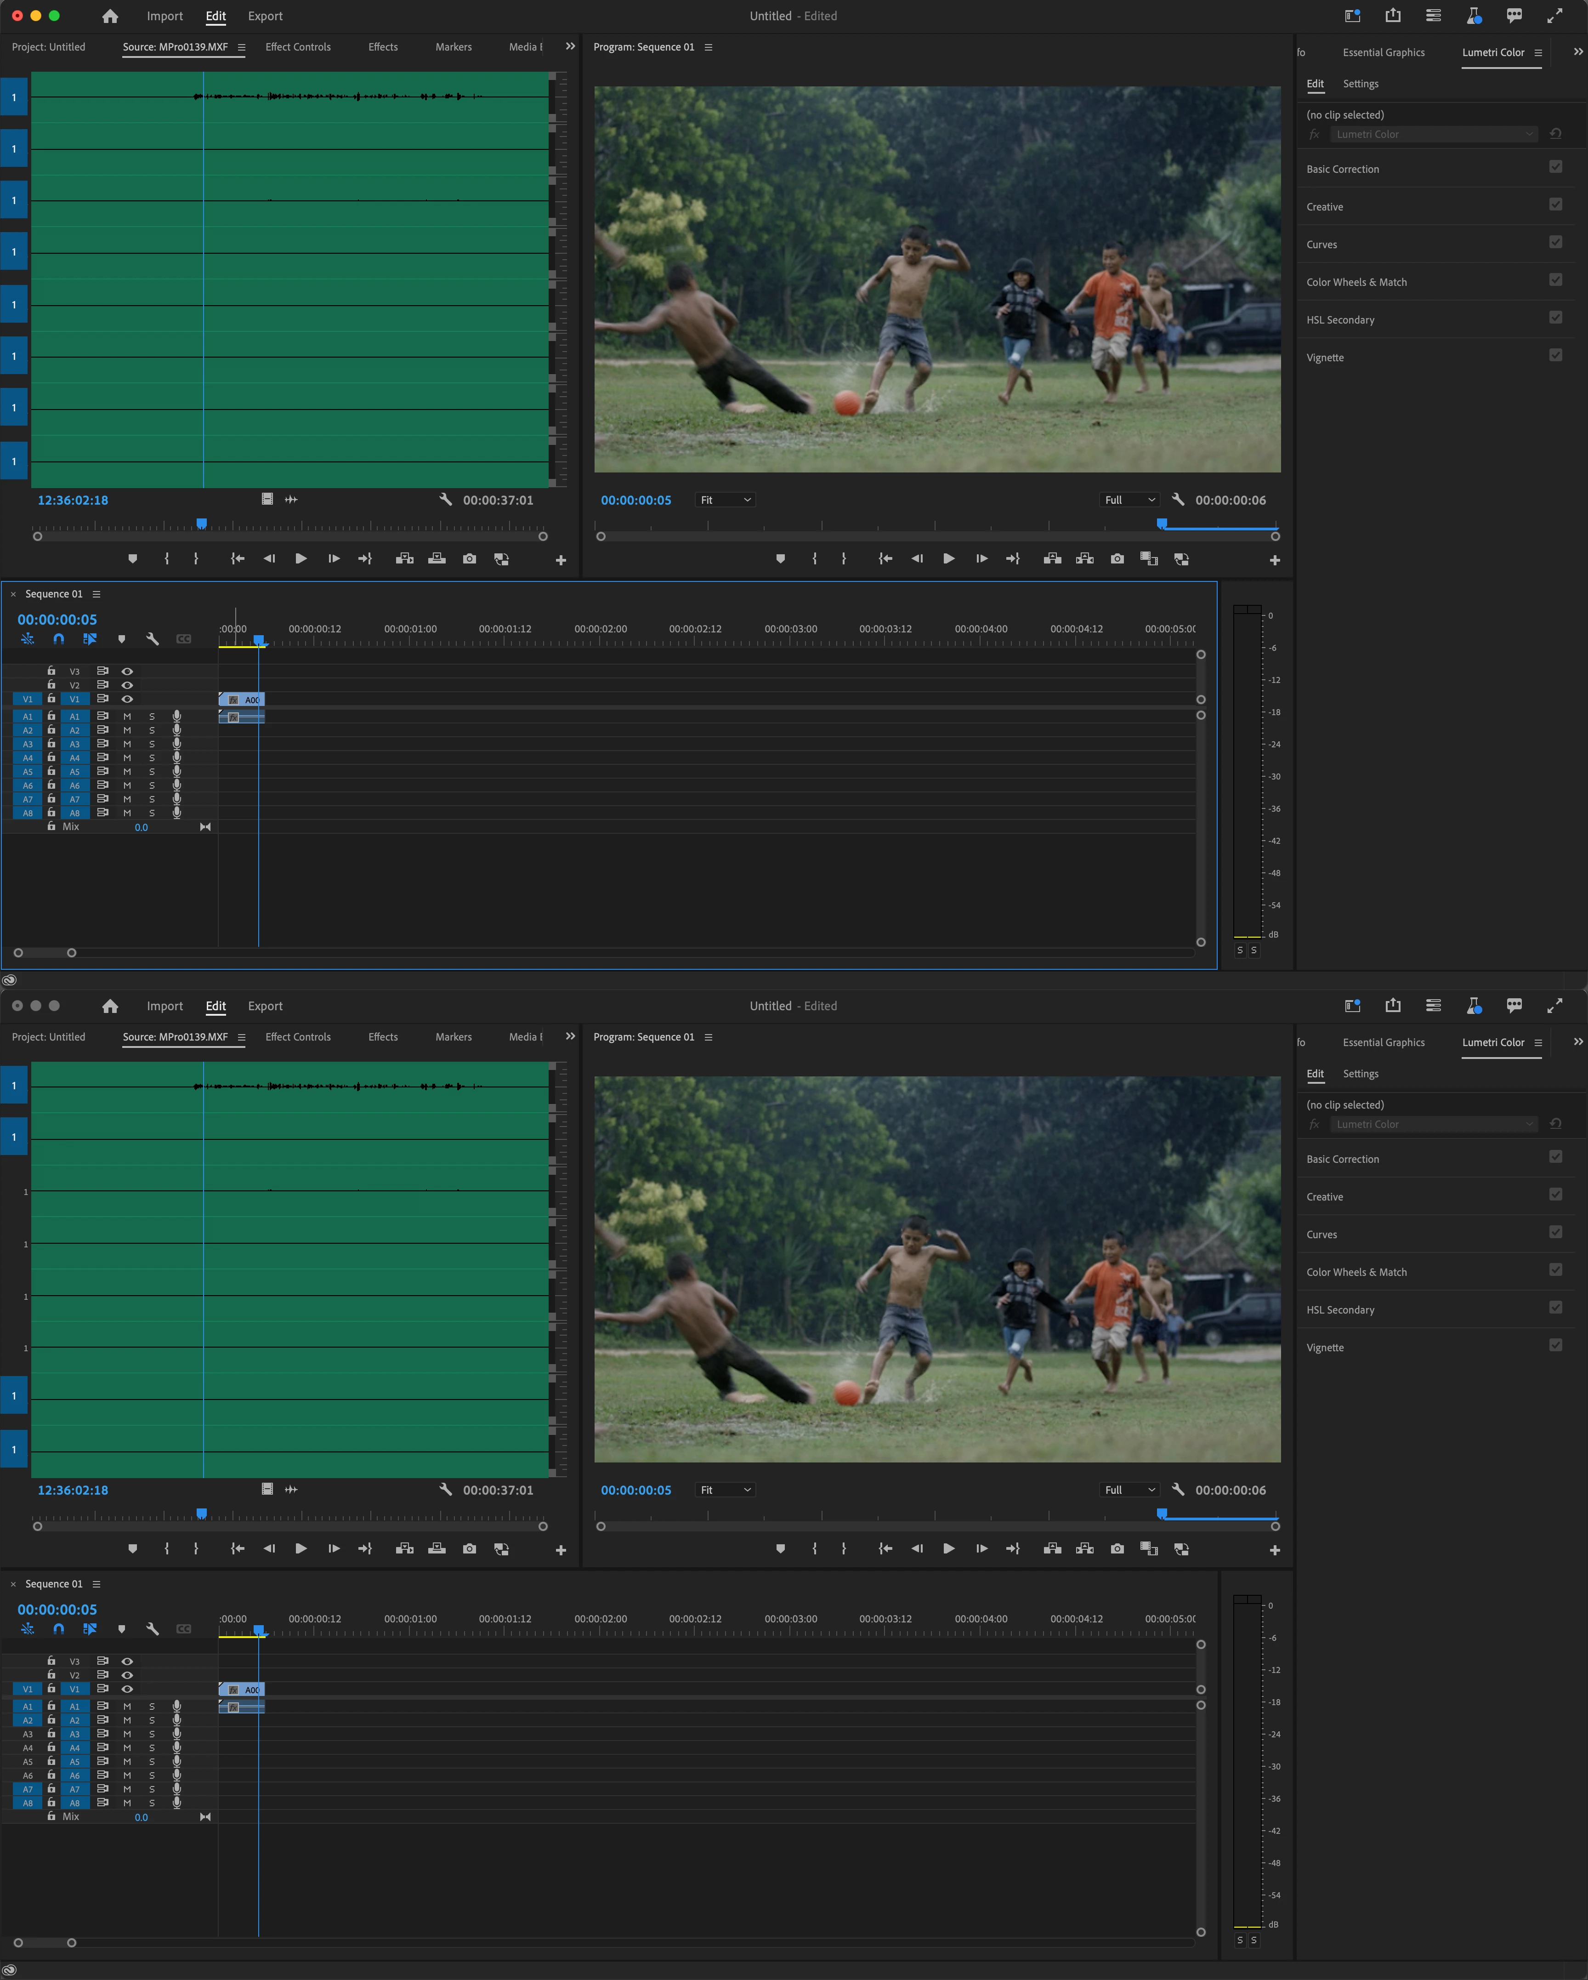Screen dimensions: 1588x1980
Task: Open Fit zoom dropdown in top Program monitor
Action: coord(725,500)
